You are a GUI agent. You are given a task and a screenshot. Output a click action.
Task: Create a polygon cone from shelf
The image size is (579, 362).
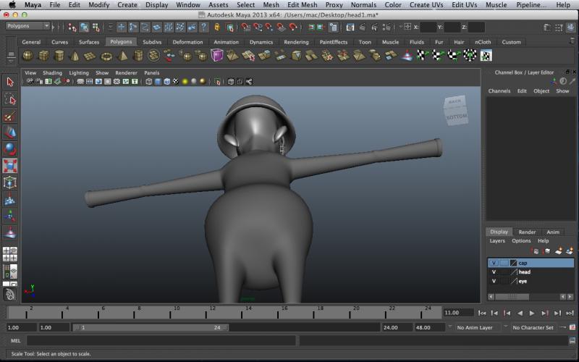pyautogui.click(x=75, y=56)
